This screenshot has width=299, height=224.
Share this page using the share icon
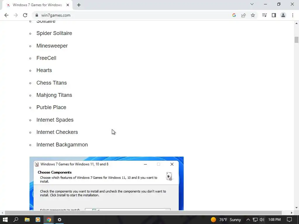pyautogui.click(x=244, y=15)
